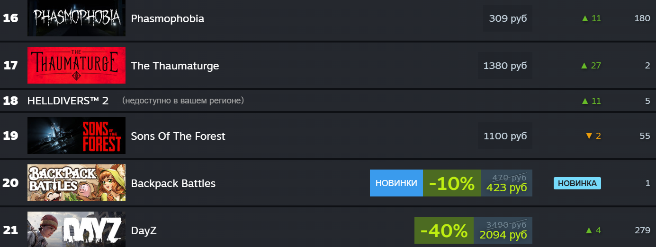Open Sons Of The Forest thumbnail
656x247 pixels.
pyautogui.click(x=76, y=136)
